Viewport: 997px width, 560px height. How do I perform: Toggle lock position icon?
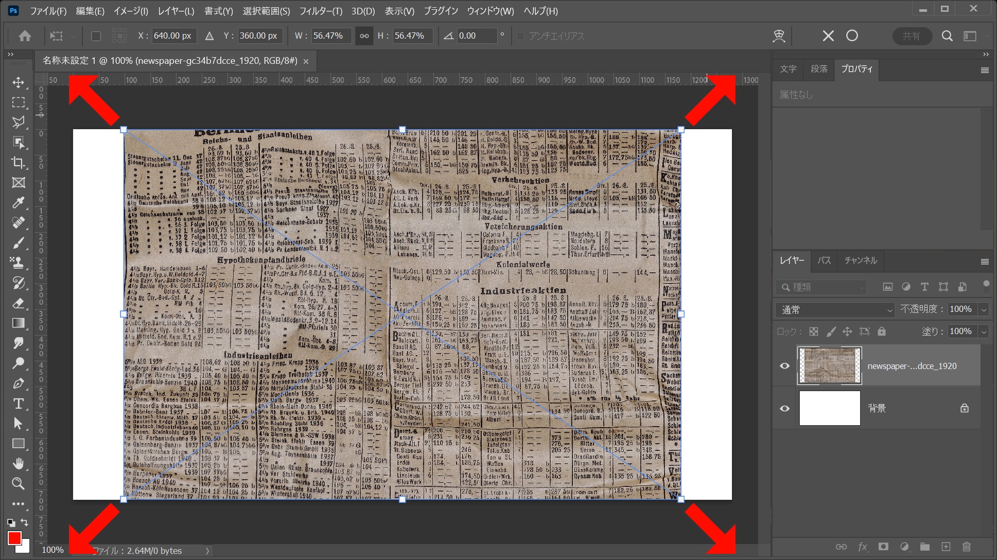click(847, 331)
